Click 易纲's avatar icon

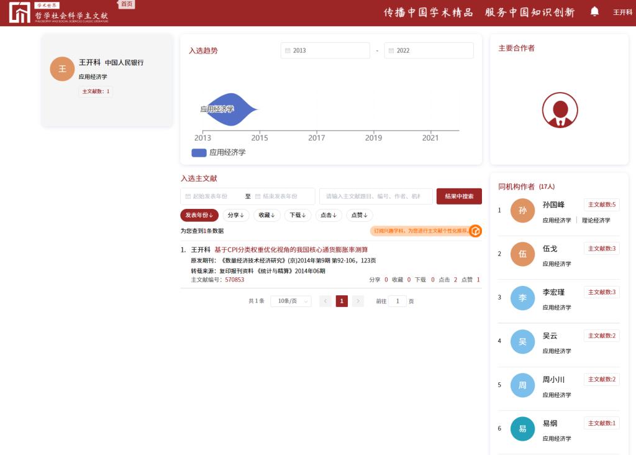(522, 428)
